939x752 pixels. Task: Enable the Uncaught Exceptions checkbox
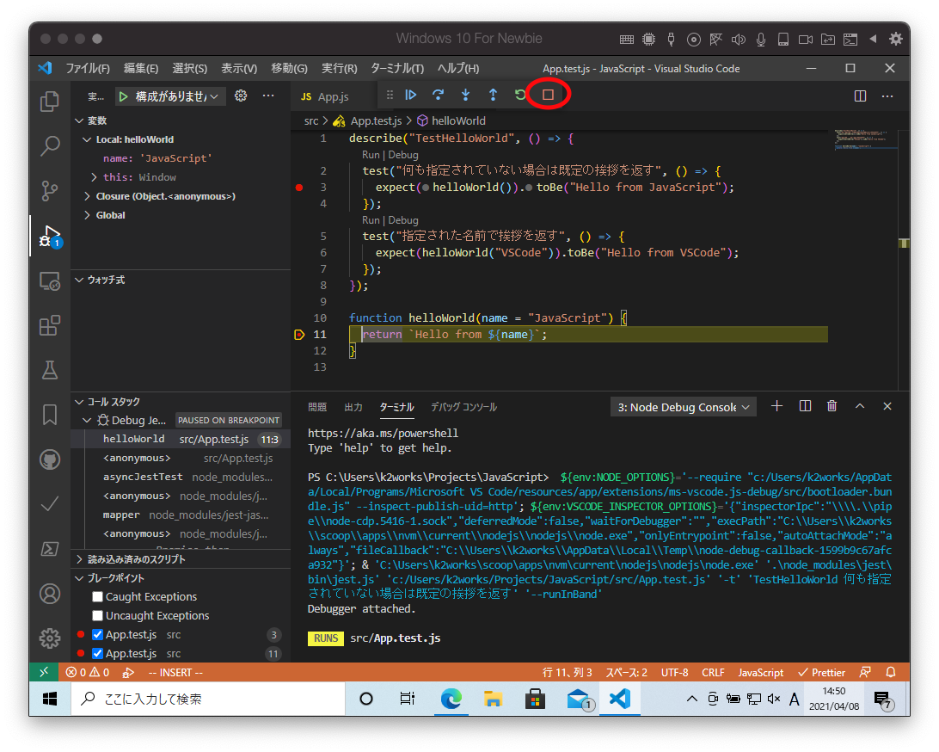coord(98,616)
